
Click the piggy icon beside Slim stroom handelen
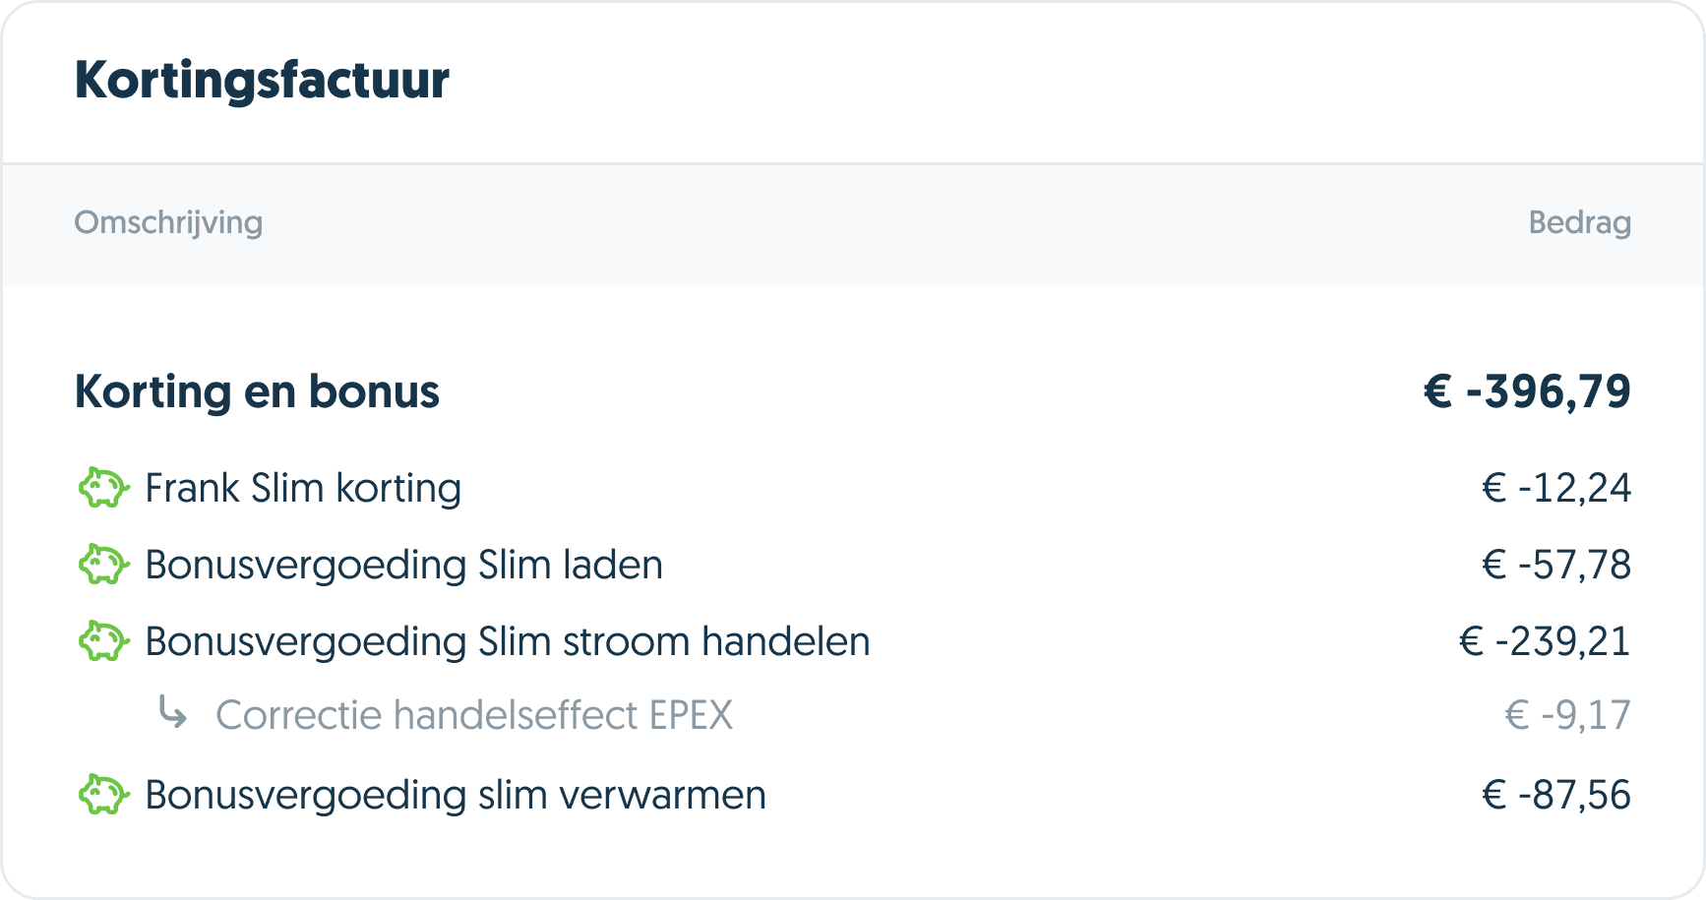tap(103, 641)
